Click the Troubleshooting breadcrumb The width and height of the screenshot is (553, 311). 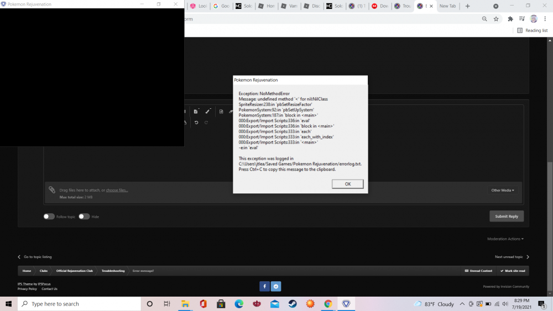coord(113,271)
